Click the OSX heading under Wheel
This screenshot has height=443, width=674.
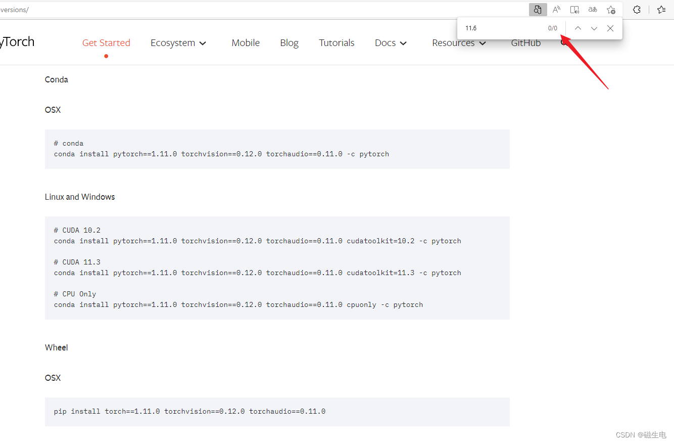tap(53, 378)
